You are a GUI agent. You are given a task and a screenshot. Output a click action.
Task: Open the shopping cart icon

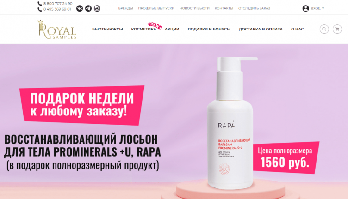click(337, 29)
